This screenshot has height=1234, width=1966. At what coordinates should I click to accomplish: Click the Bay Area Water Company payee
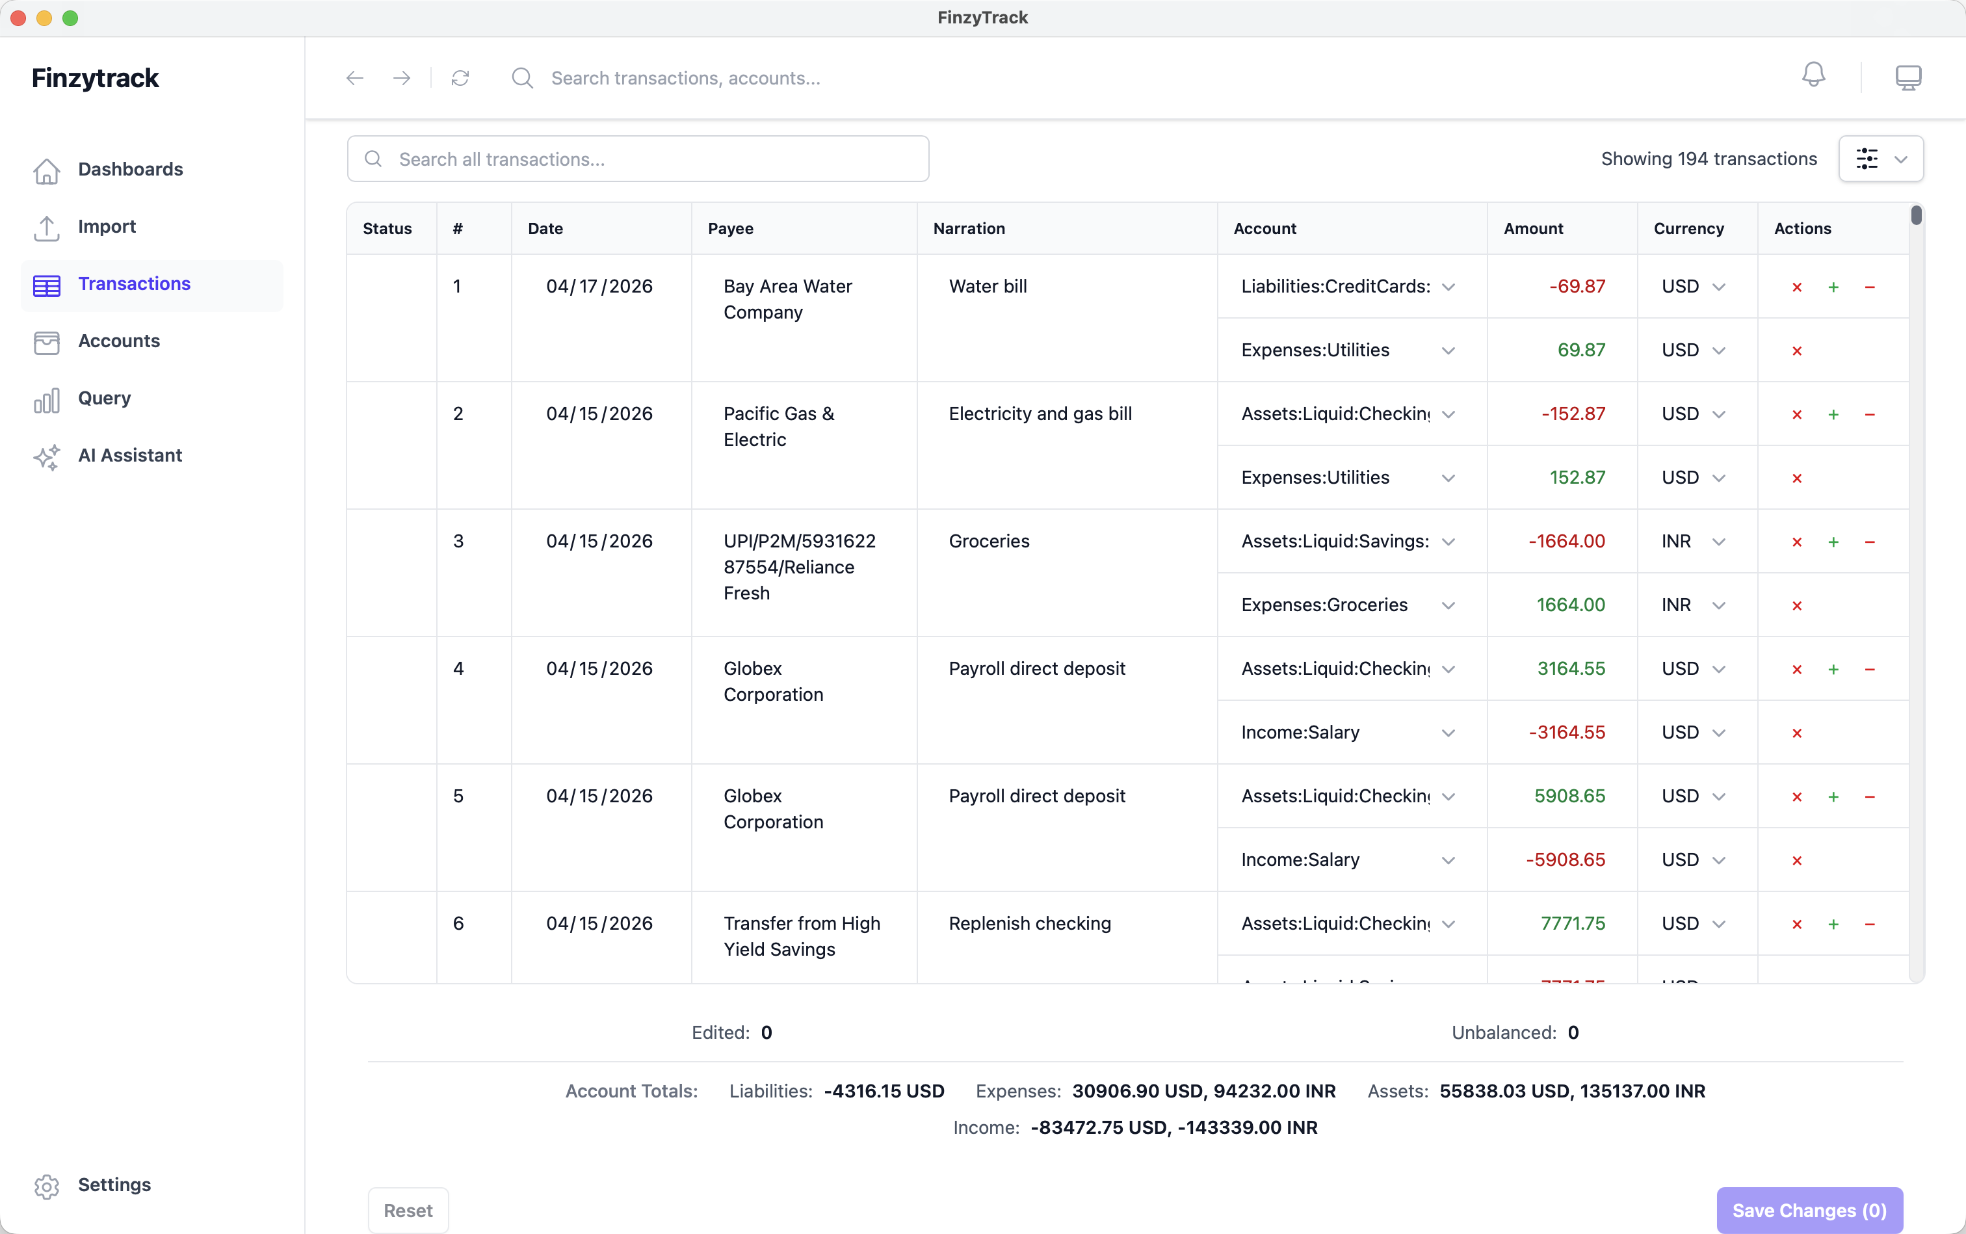click(787, 300)
